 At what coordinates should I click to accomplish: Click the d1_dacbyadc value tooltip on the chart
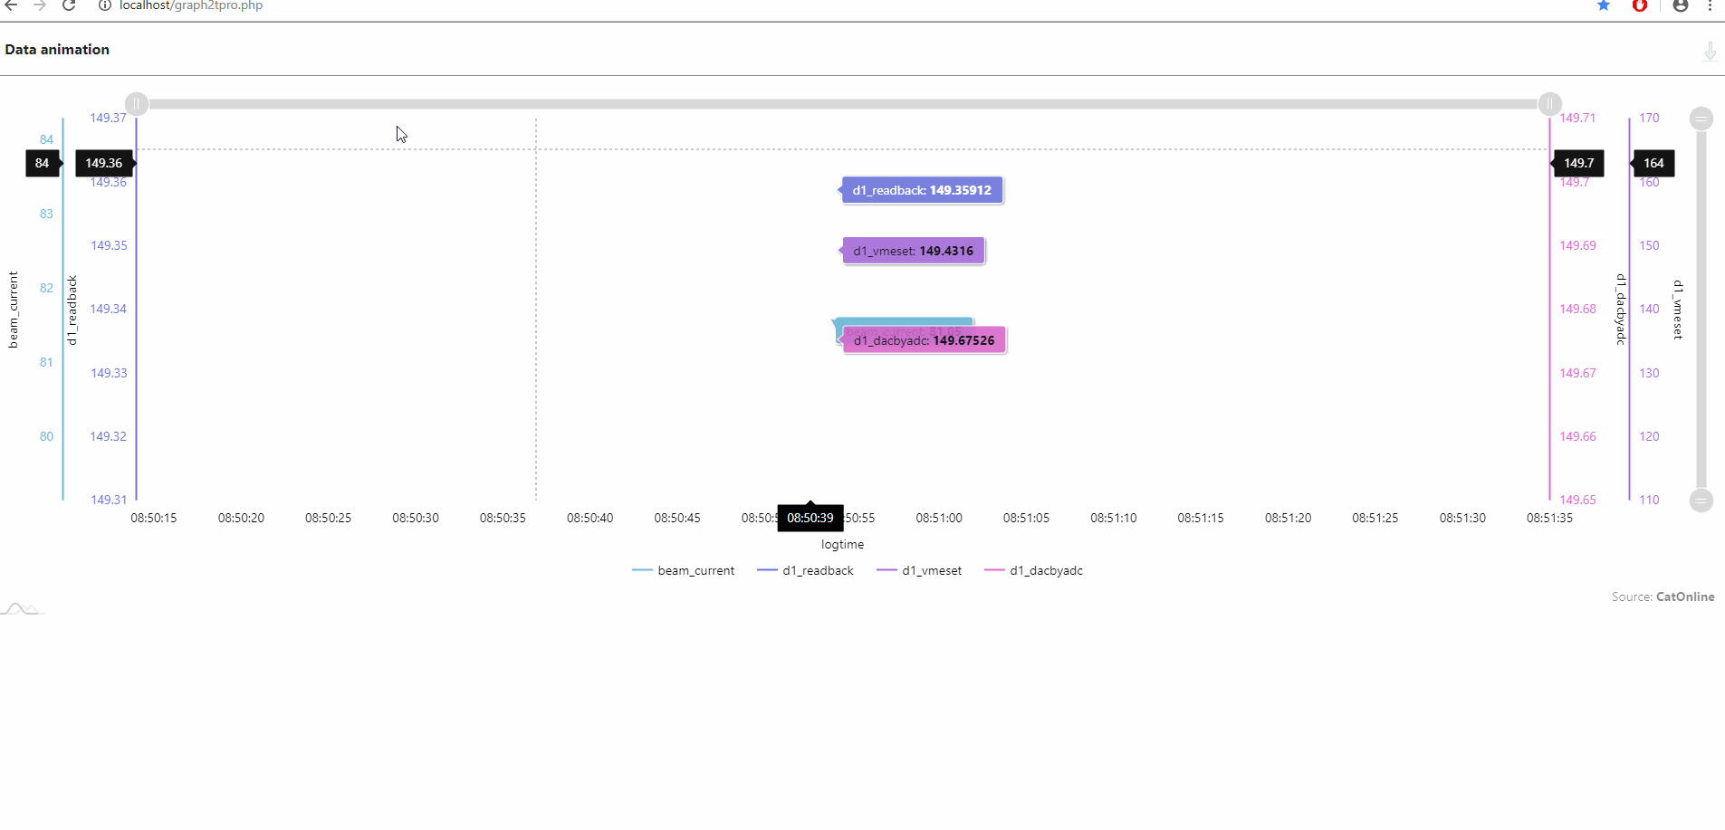pyautogui.click(x=923, y=339)
